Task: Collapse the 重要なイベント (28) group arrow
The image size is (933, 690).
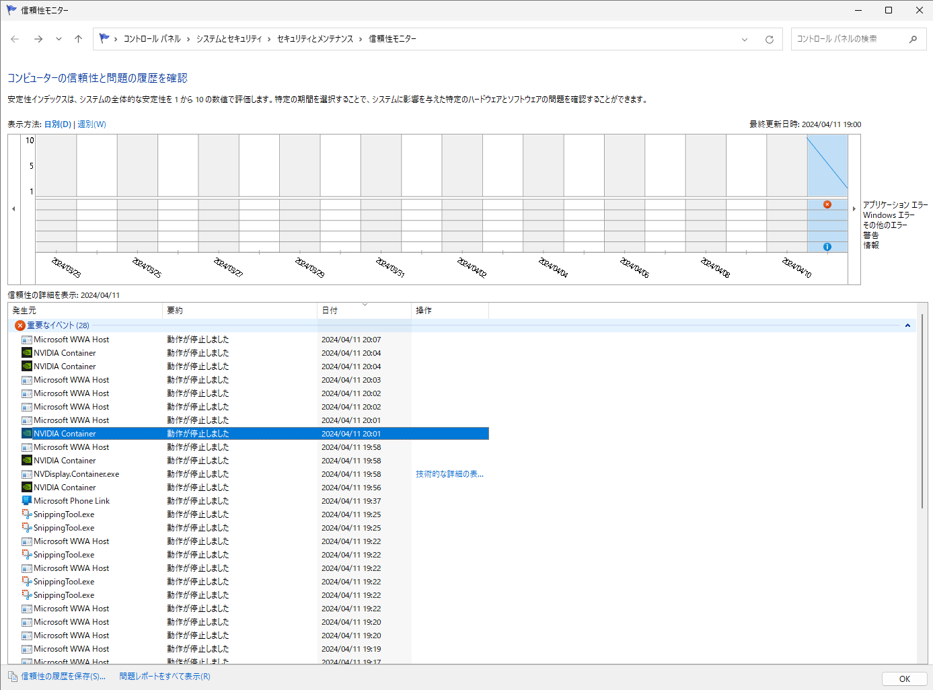Action: click(x=907, y=325)
